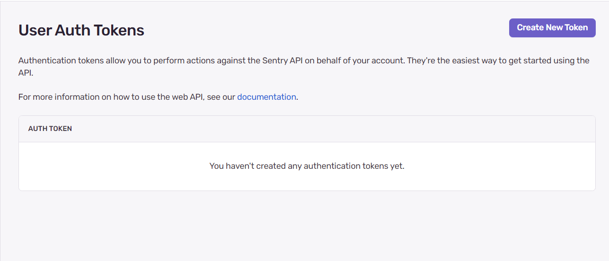Click the Create New Token button
609x261 pixels.
[x=552, y=28]
